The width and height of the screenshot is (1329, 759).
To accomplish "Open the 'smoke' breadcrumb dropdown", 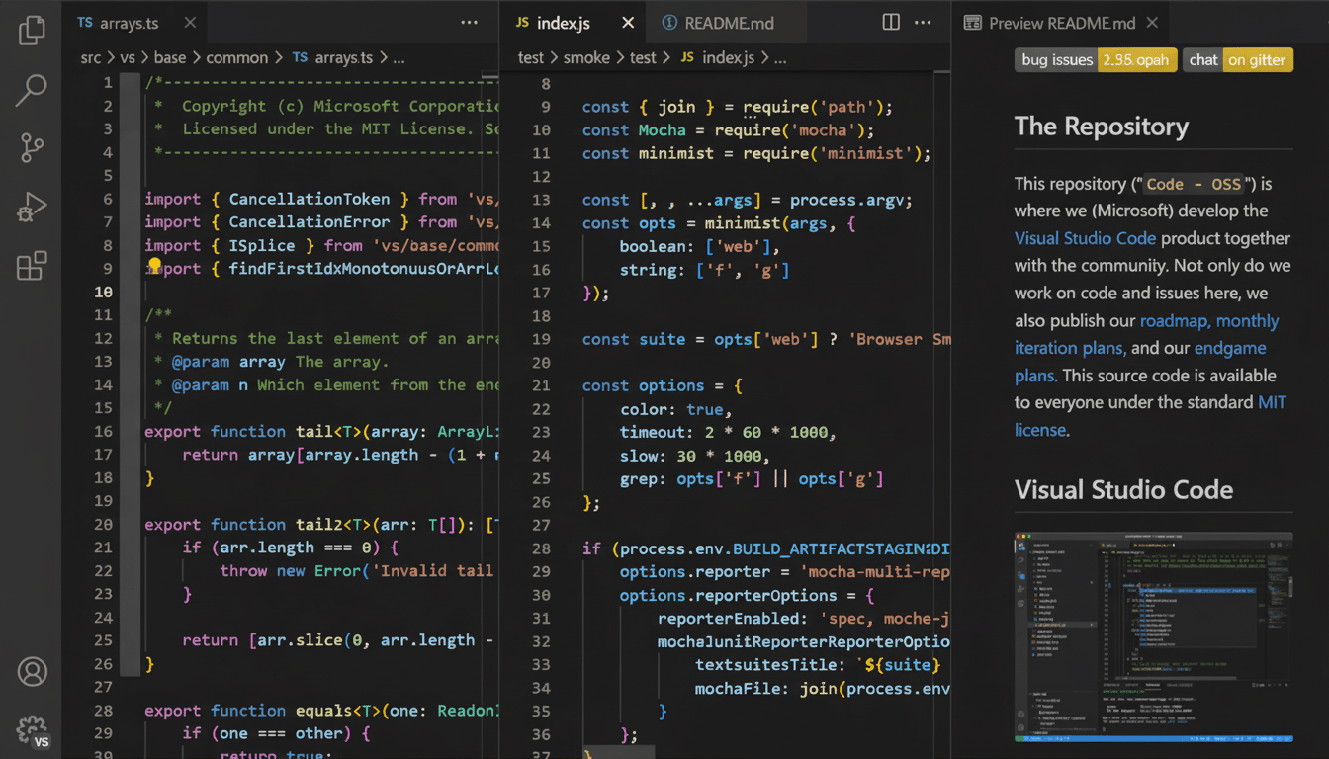I will 586,57.
